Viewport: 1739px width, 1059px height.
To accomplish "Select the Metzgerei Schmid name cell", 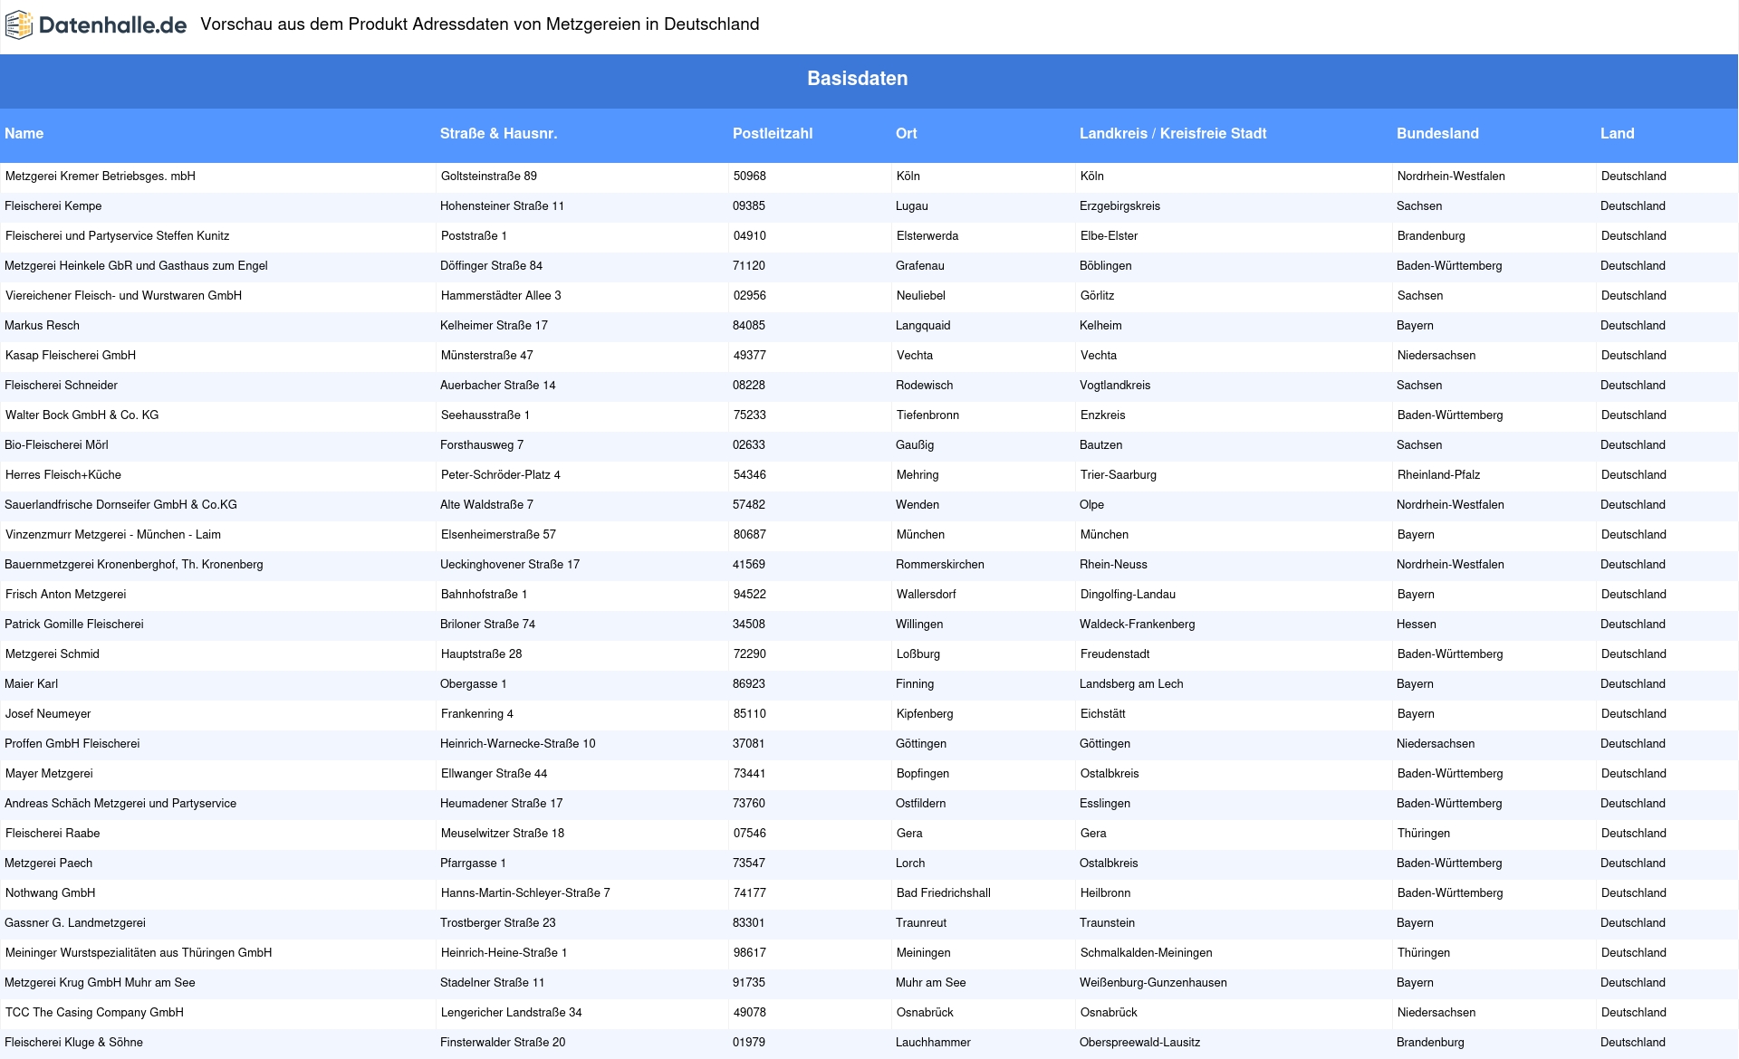I will [x=53, y=654].
